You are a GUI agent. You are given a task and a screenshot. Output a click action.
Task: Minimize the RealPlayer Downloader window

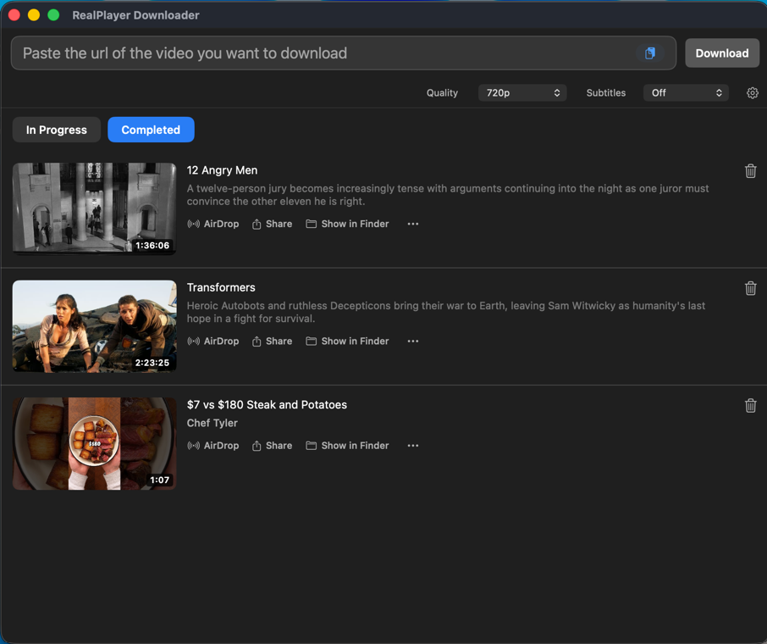[x=34, y=15]
